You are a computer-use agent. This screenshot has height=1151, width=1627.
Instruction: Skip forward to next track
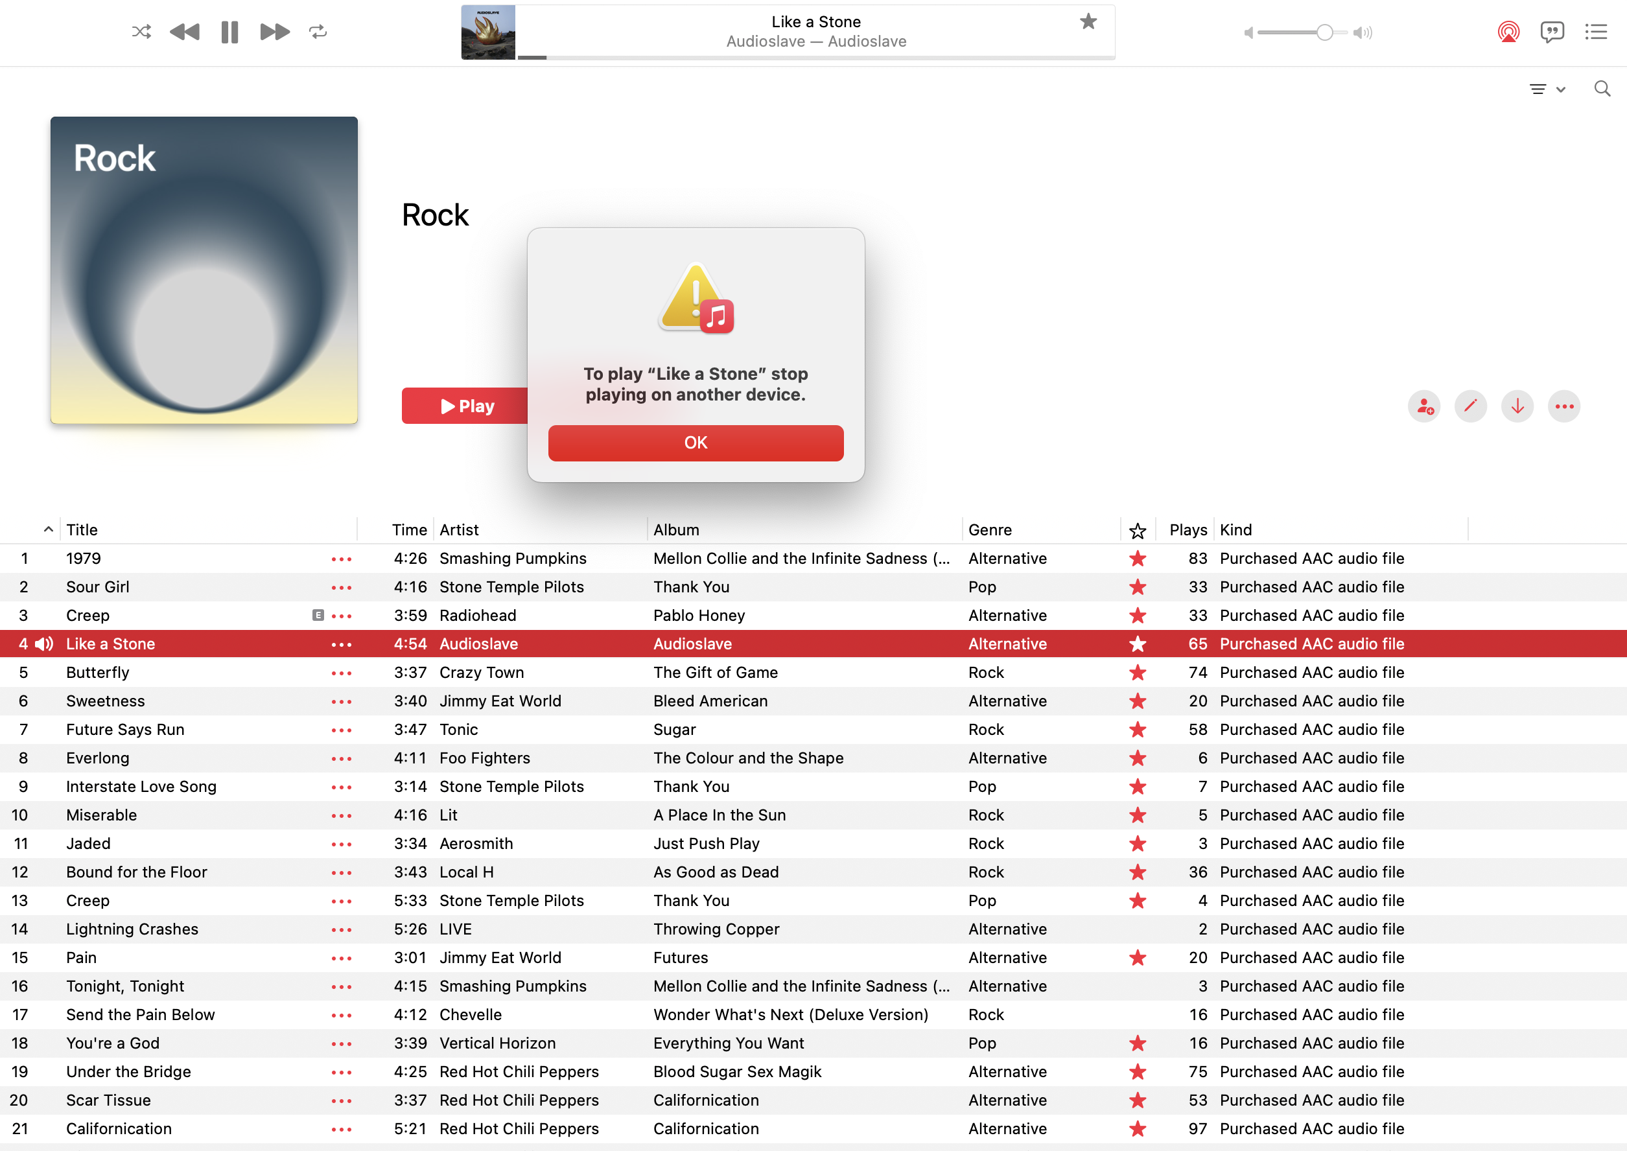point(274,32)
